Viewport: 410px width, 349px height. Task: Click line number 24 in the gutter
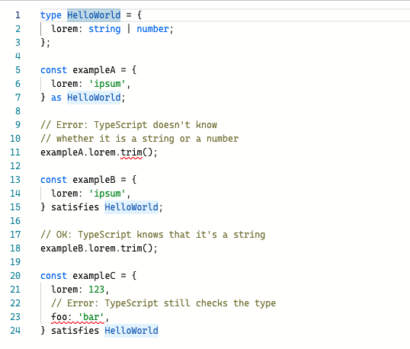pos(15,331)
